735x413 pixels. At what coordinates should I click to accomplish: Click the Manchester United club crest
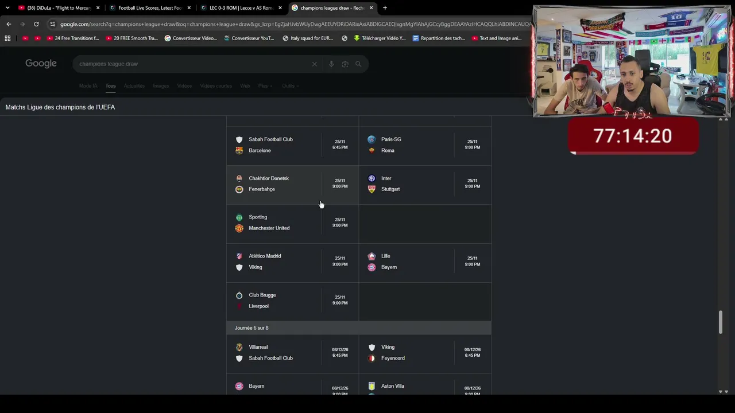pyautogui.click(x=239, y=228)
